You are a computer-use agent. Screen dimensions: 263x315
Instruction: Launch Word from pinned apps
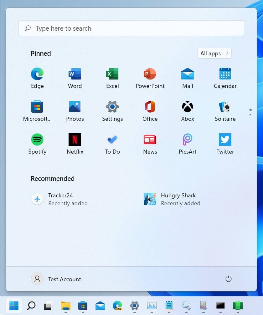click(75, 78)
